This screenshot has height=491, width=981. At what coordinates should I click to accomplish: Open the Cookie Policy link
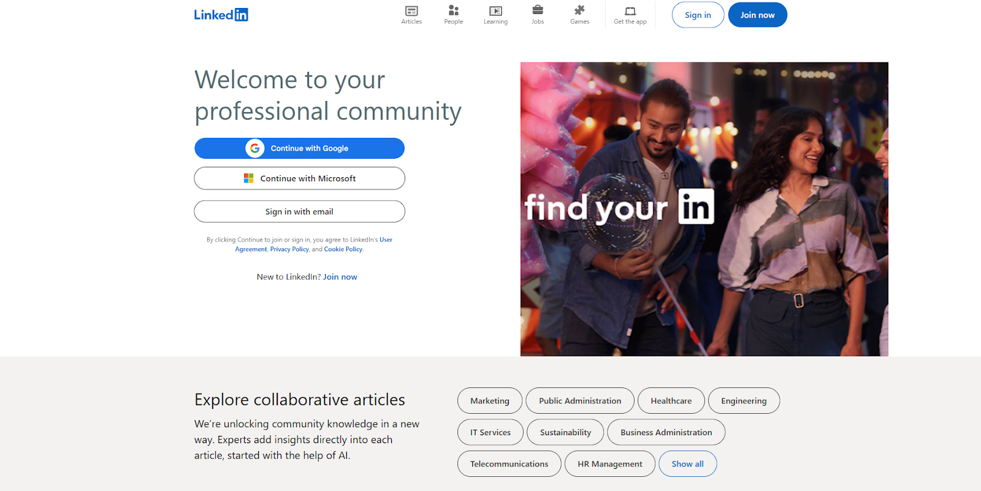pos(343,249)
